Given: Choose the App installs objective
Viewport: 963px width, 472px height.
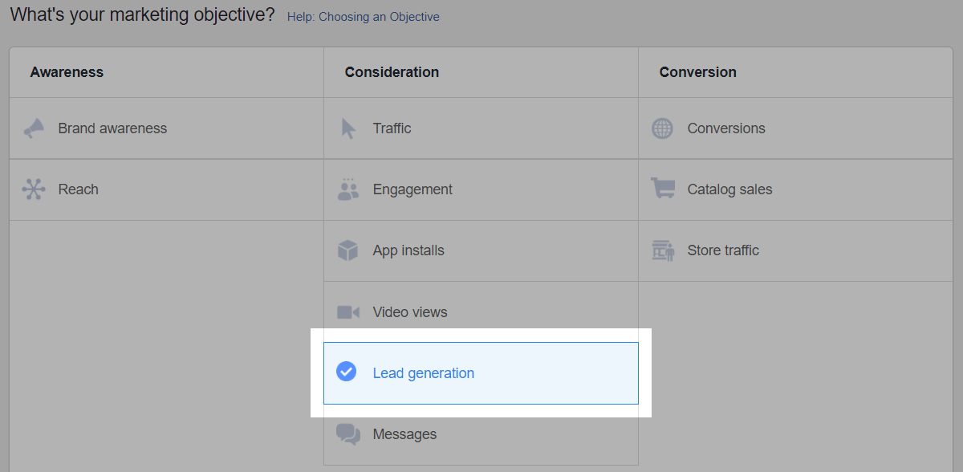Looking at the screenshot, I should pyautogui.click(x=408, y=250).
